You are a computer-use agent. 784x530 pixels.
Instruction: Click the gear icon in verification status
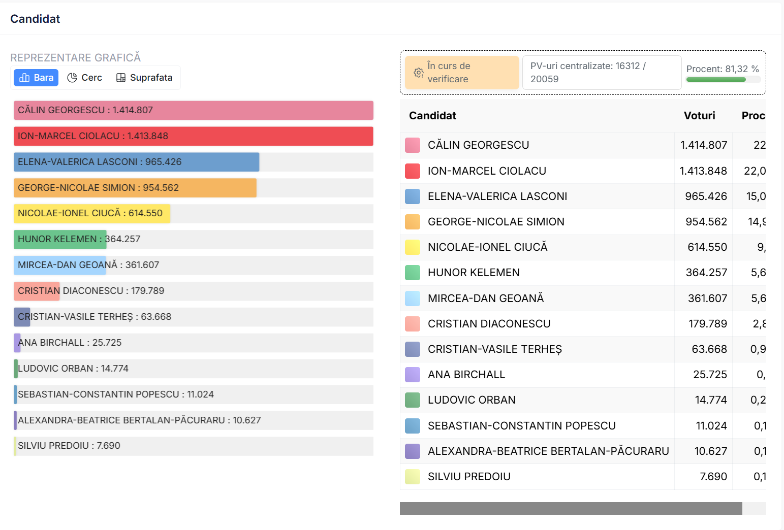pos(418,73)
